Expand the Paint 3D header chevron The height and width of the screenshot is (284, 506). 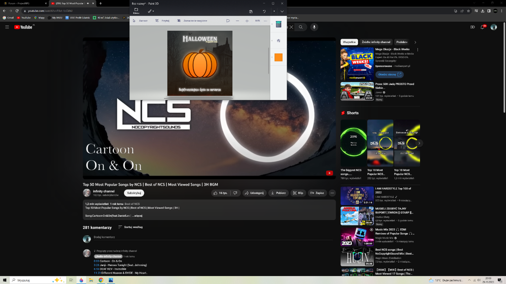[x=282, y=11]
